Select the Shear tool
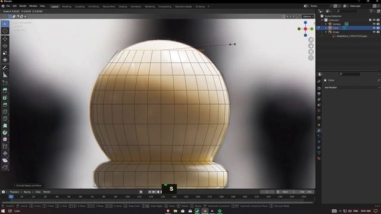This screenshot has height=214, width=381. 5,160
